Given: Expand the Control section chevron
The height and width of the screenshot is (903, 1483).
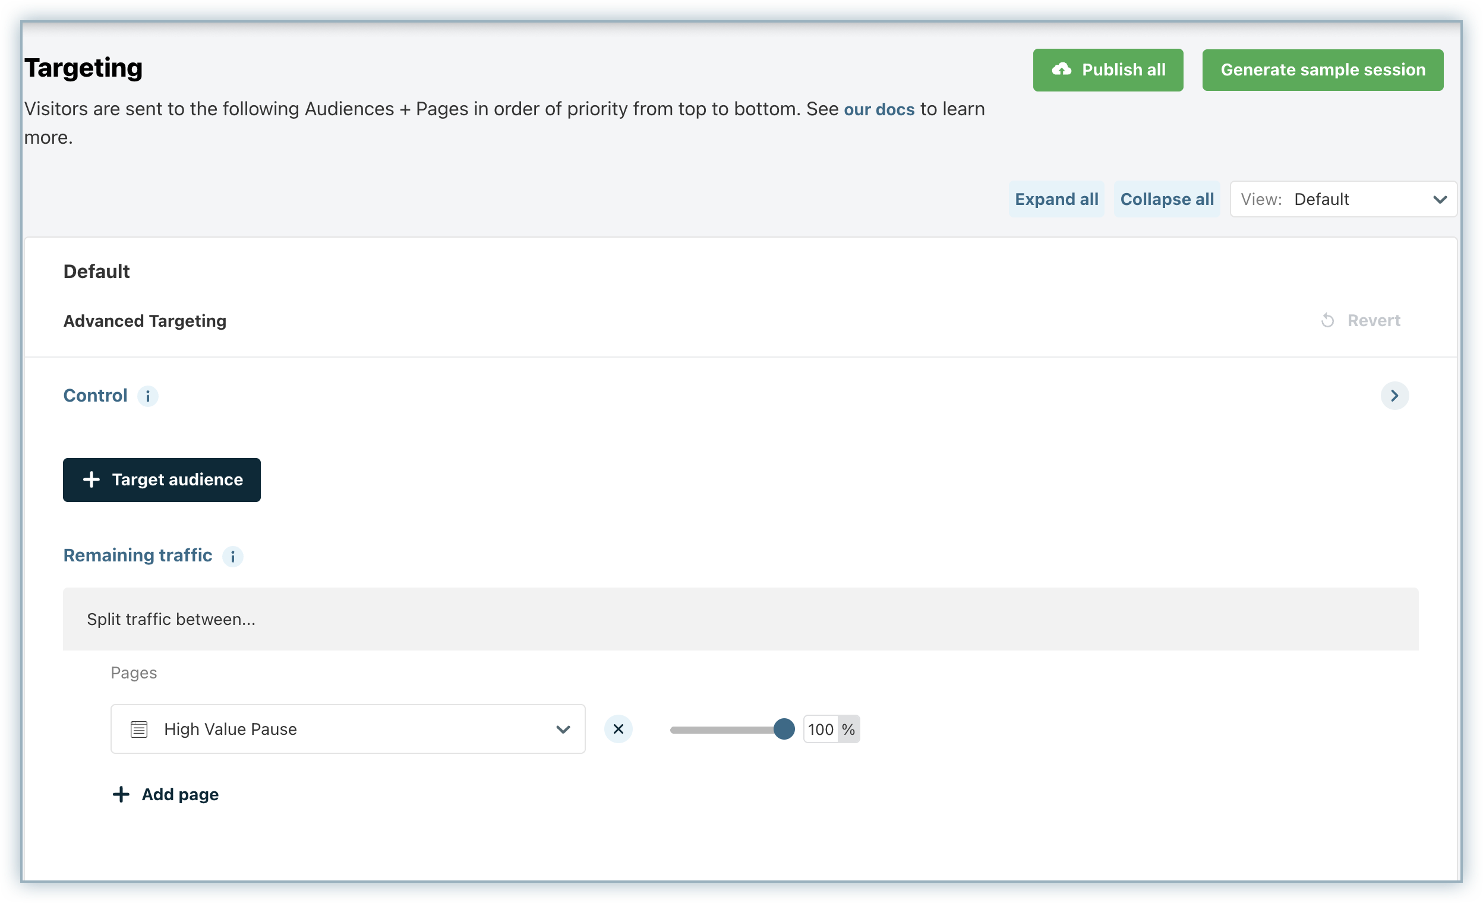Looking at the screenshot, I should tap(1394, 396).
